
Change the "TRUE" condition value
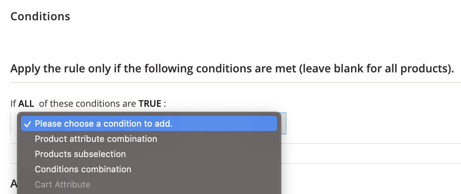click(x=150, y=104)
